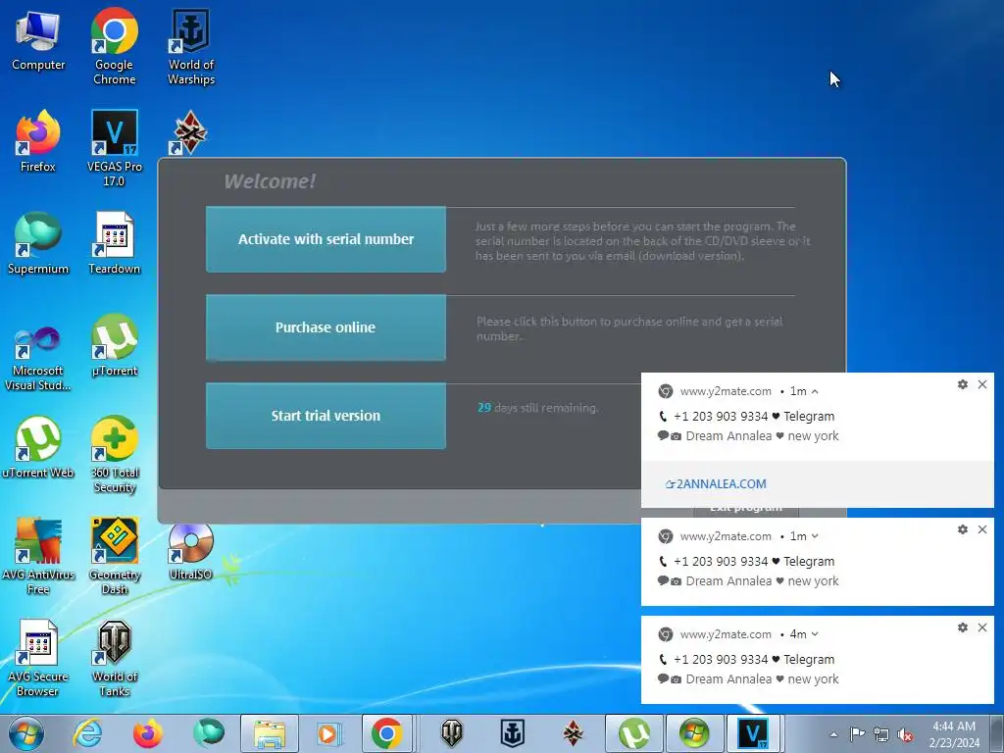Switch to uTorrent in the taskbar
Image resolution: width=1004 pixels, height=753 pixels.
pos(634,733)
